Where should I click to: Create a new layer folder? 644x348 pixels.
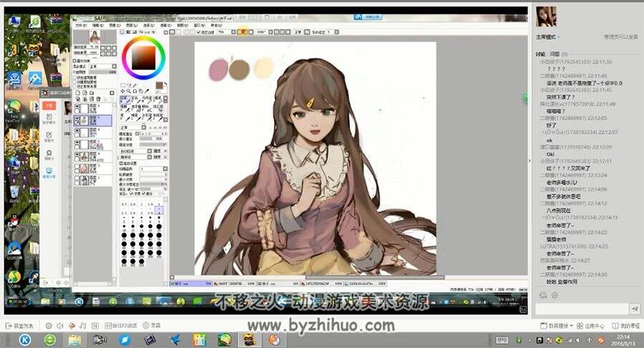(x=92, y=93)
